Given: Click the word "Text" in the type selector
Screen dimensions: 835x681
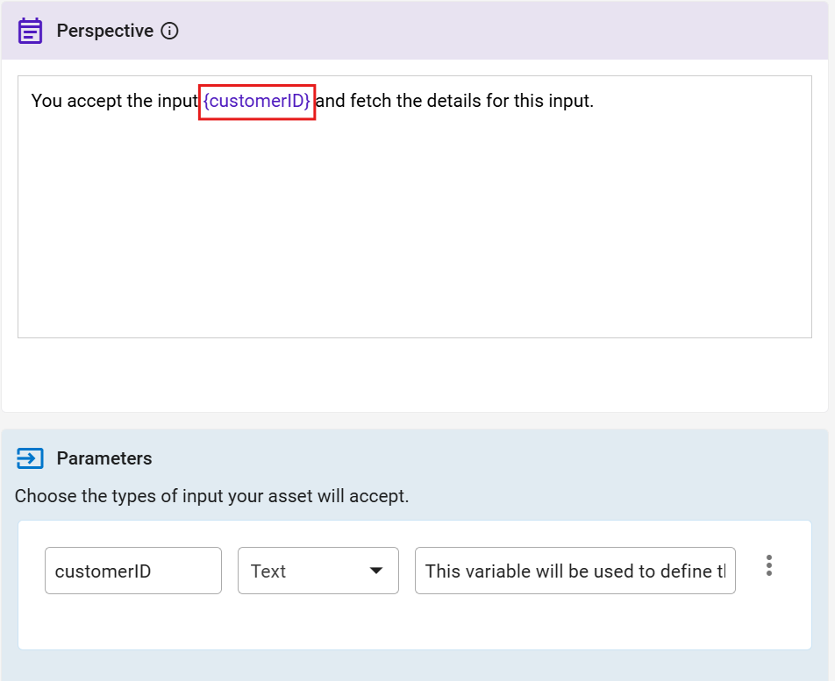Looking at the screenshot, I should click(268, 571).
